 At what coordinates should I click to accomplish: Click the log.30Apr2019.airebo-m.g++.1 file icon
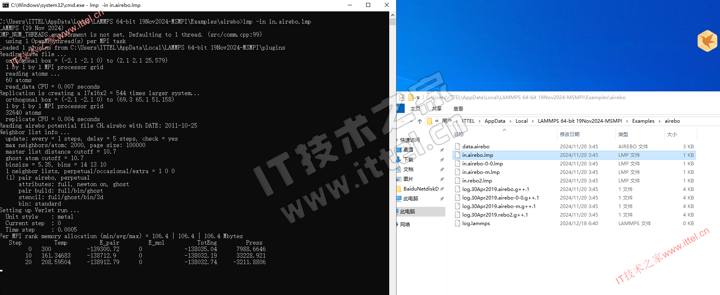(x=458, y=206)
